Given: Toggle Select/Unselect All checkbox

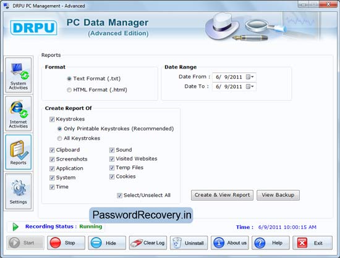Looking at the screenshot, I should (x=119, y=196).
